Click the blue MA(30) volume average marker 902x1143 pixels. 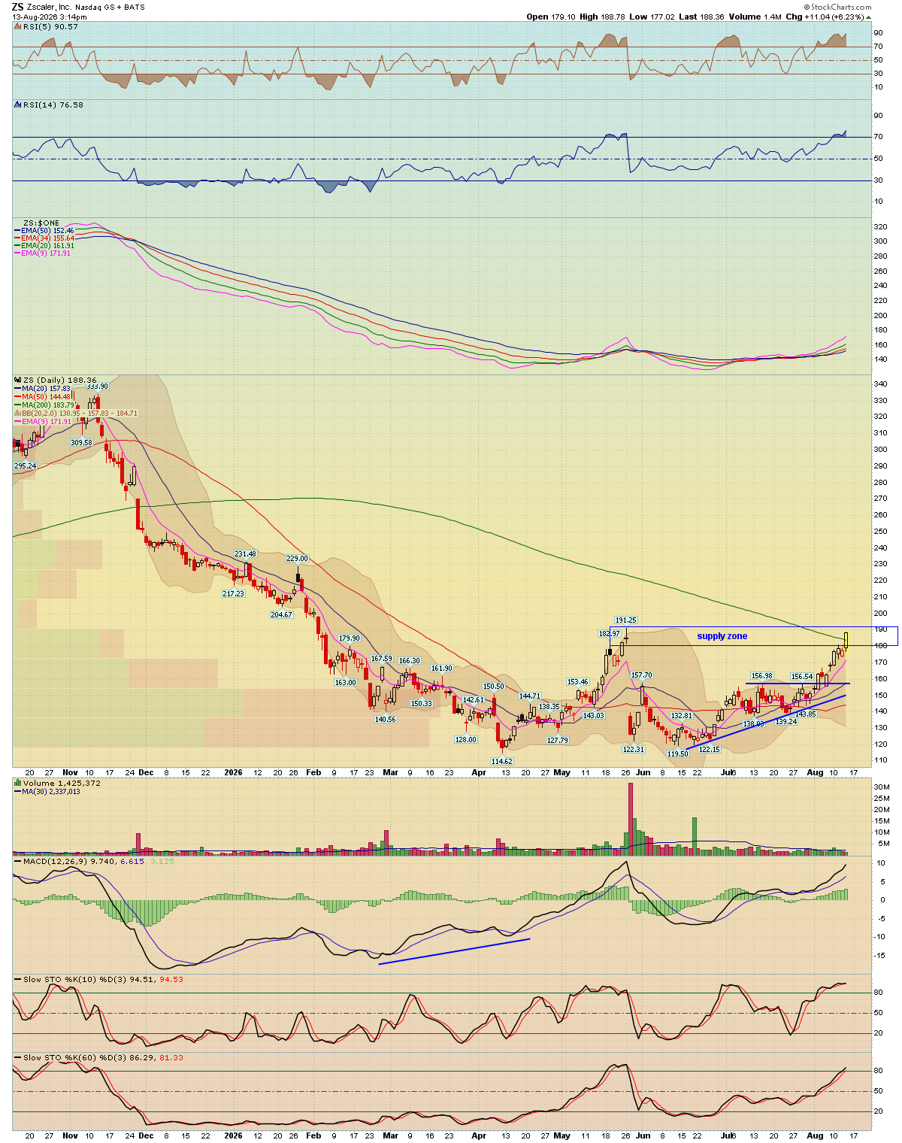click(17, 791)
